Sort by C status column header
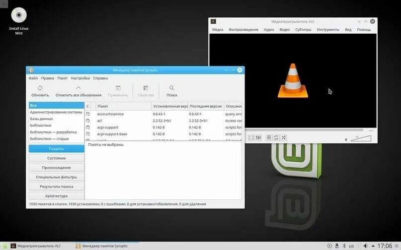Viewport: 401px width, 250px height. click(88, 106)
